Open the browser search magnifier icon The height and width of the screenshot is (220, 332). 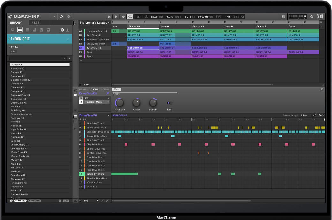pos(61,17)
